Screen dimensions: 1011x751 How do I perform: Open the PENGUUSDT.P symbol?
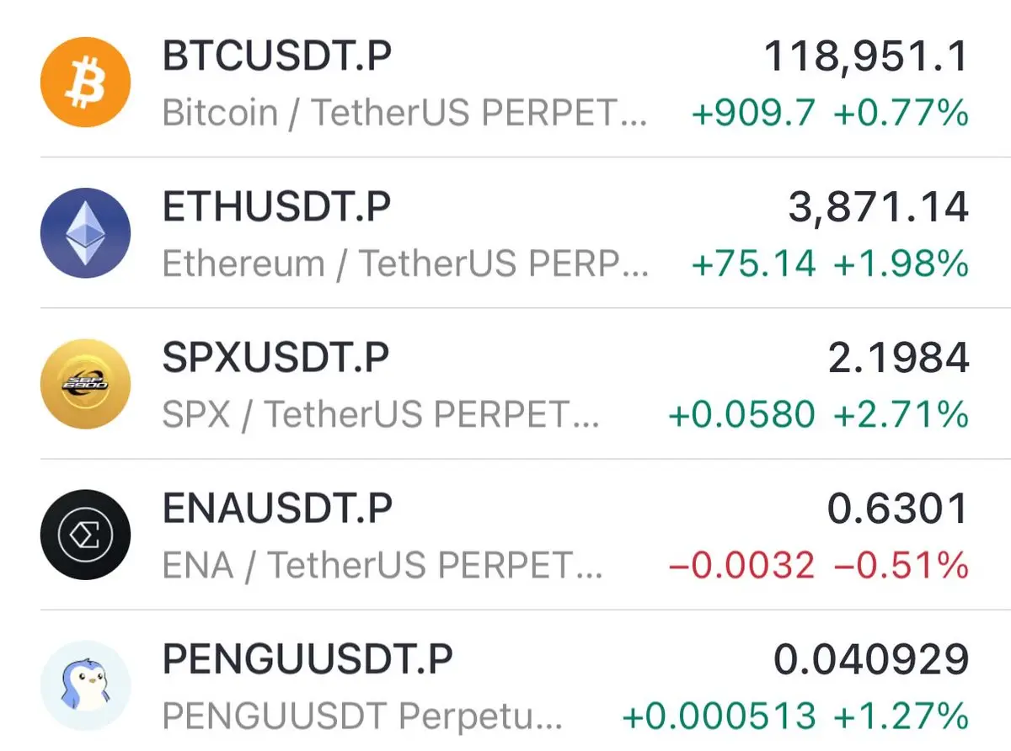pyautogui.click(x=308, y=659)
